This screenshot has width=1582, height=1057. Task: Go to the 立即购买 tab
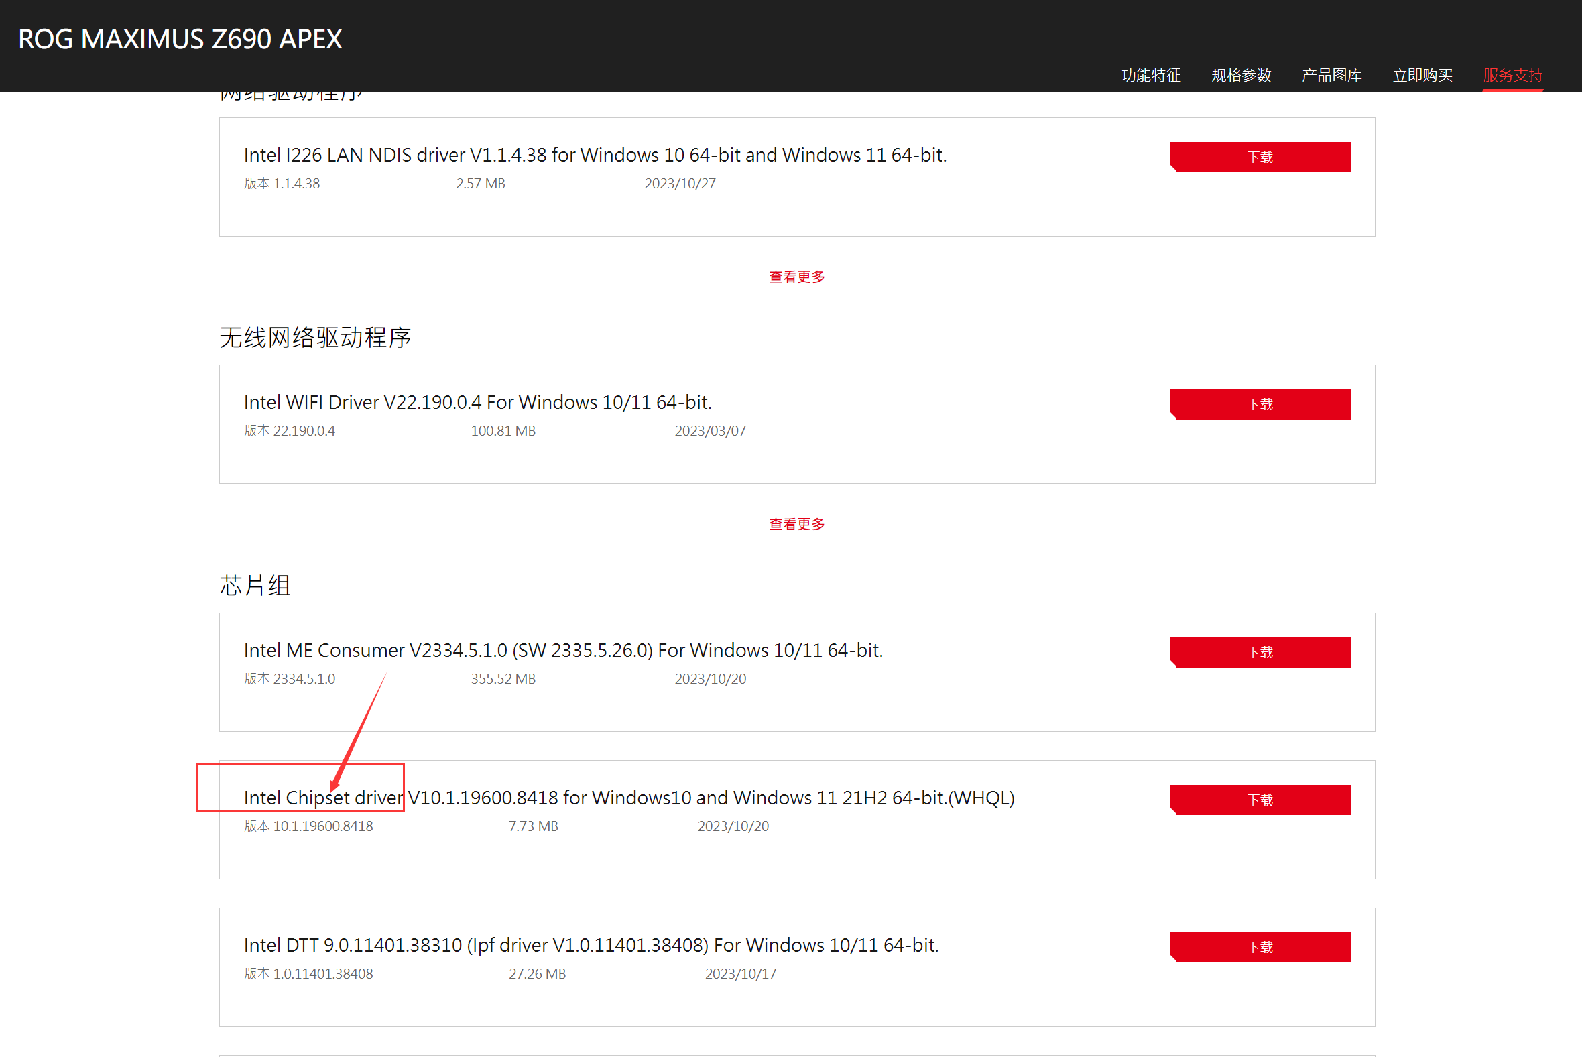1422,75
